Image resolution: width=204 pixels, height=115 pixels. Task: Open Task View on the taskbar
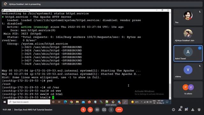click(x=59, y=102)
